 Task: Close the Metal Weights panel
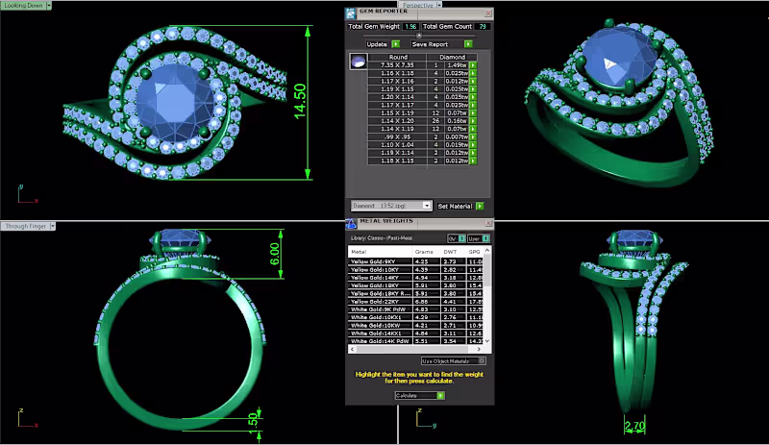[488, 223]
